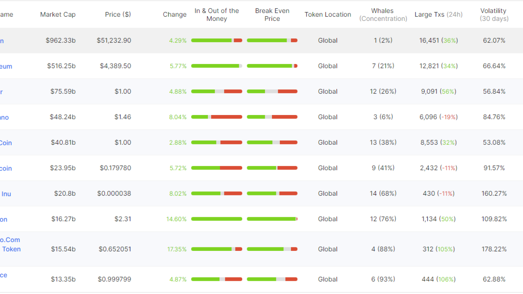Click Break Even bar in $48.24b row

272,117
